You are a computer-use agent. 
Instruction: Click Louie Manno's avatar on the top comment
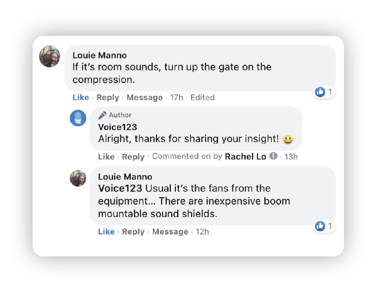click(50, 57)
